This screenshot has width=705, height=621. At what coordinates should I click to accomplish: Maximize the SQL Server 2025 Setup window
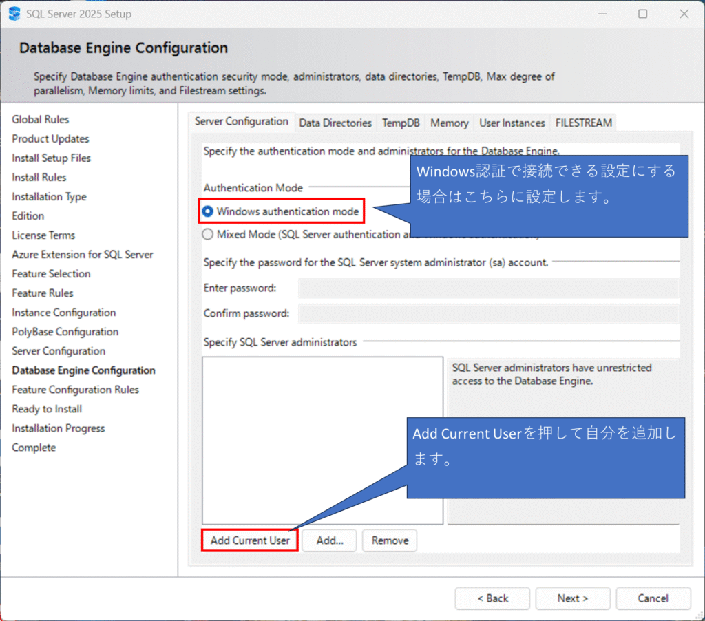[x=643, y=14]
